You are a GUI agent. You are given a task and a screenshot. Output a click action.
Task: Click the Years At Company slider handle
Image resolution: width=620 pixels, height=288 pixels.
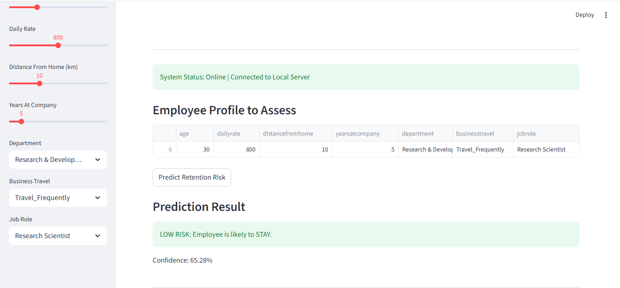coord(21,122)
